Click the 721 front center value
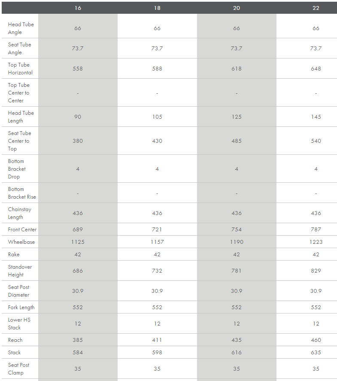Image resolution: width=337 pixels, height=381 pixels. (x=157, y=230)
